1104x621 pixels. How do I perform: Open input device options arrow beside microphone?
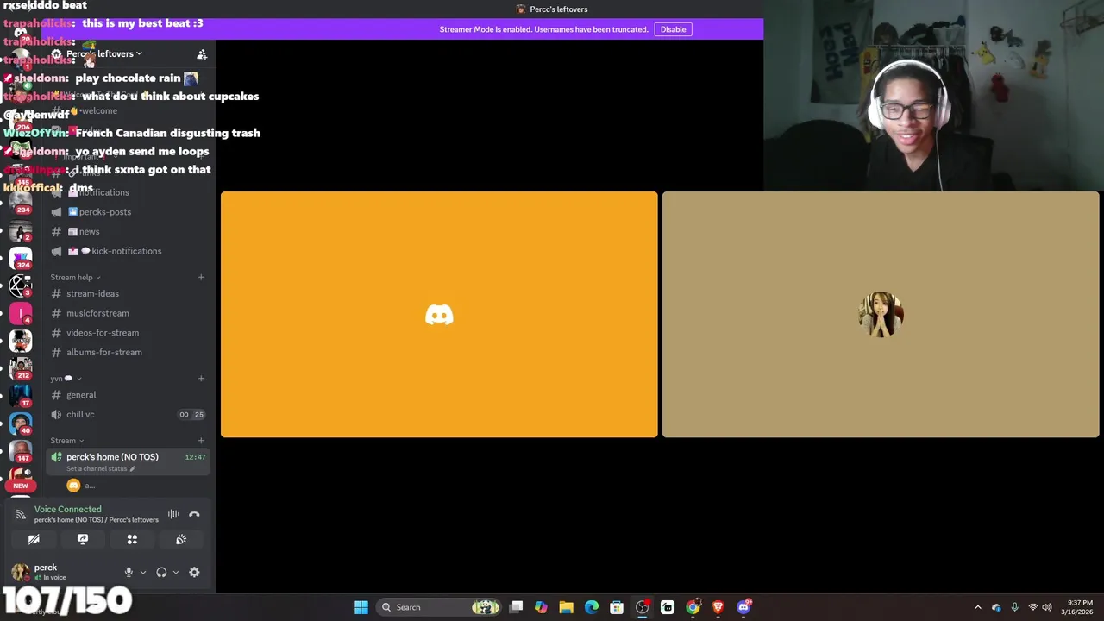click(143, 572)
